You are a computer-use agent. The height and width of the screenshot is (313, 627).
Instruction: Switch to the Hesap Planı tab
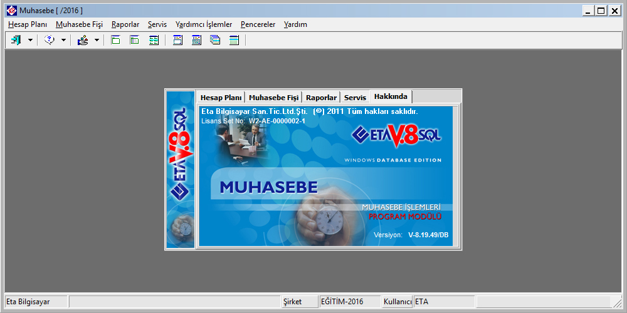pyautogui.click(x=221, y=98)
